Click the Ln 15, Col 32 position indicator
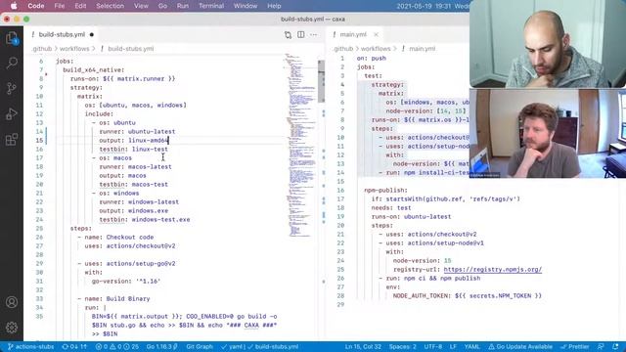Image resolution: width=626 pixels, height=352 pixels. click(x=363, y=346)
